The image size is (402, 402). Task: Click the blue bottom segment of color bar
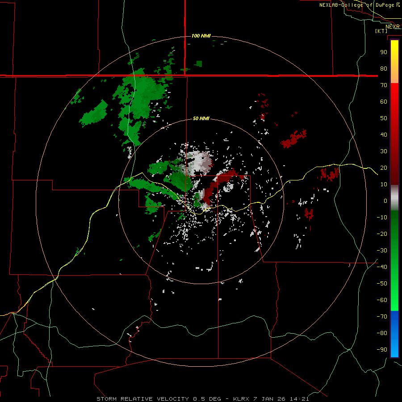click(394, 334)
